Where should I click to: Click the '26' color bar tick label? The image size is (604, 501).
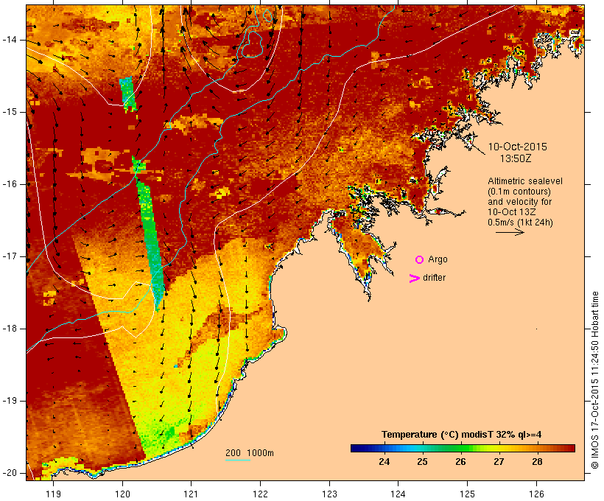pyautogui.click(x=460, y=462)
